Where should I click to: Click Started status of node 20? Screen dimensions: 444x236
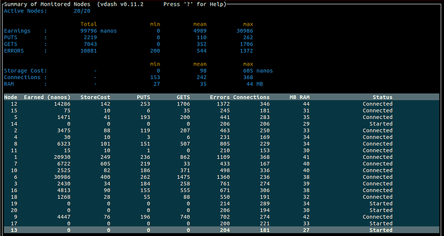click(381, 210)
